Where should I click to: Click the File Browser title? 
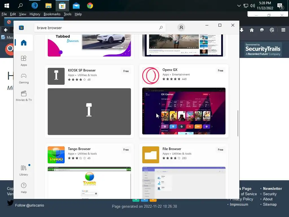click(172, 149)
